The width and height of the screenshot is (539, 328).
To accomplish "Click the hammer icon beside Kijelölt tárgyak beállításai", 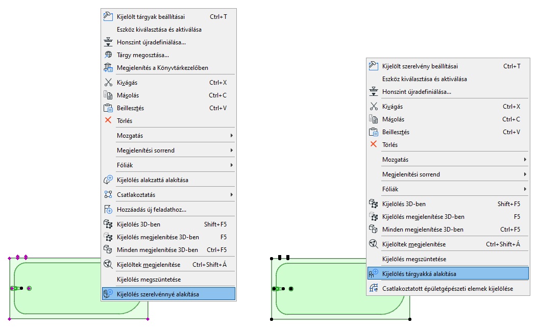I will tap(108, 16).
